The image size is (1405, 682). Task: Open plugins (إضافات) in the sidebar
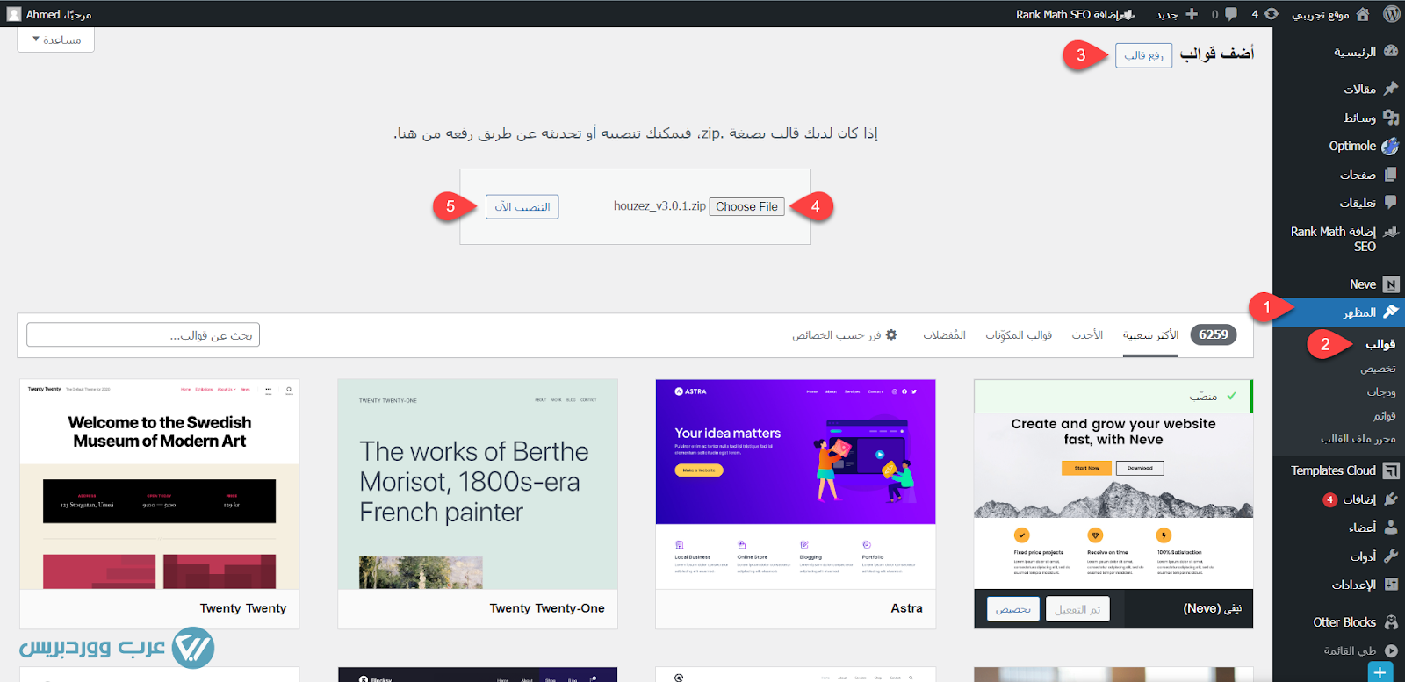pos(1358,499)
